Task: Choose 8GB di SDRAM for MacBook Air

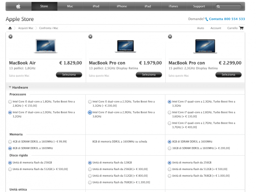Action: [x=10, y=148]
